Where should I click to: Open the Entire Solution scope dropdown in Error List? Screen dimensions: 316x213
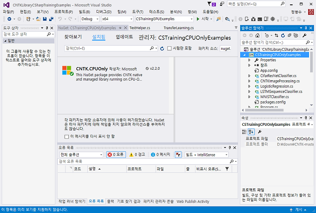[81, 155]
